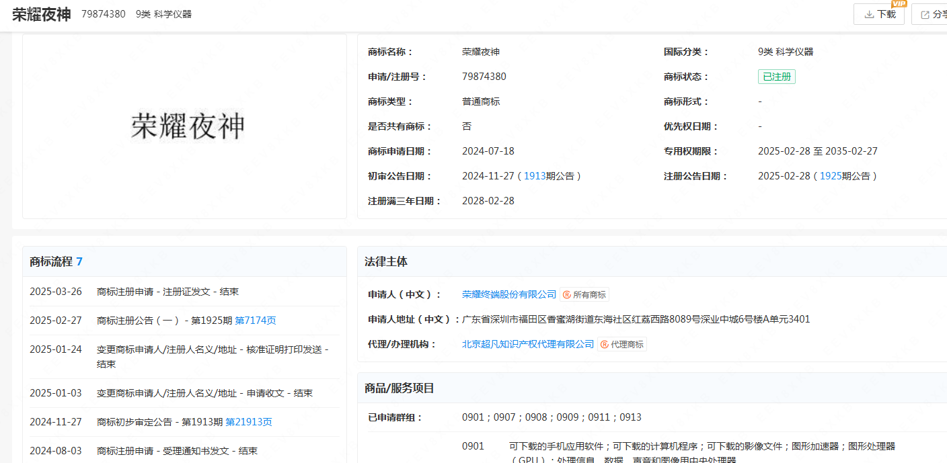Image resolution: width=947 pixels, height=463 pixels.
Task: Click the page title 荣耀夜神
Action: pos(42,14)
